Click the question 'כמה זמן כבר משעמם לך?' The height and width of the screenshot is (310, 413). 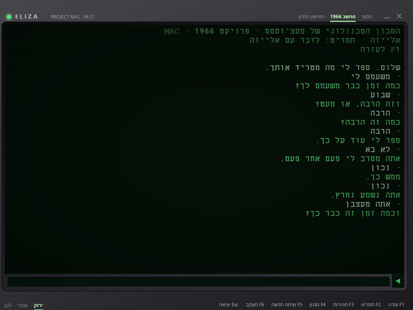pyautogui.click(x=348, y=86)
